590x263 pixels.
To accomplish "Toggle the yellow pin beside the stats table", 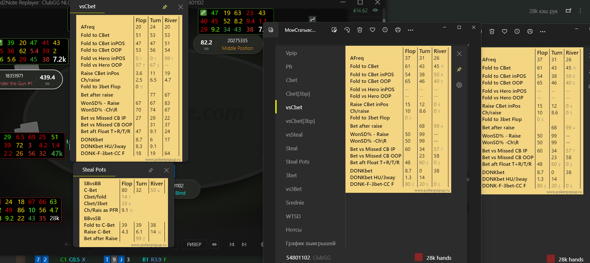I will [459, 69].
